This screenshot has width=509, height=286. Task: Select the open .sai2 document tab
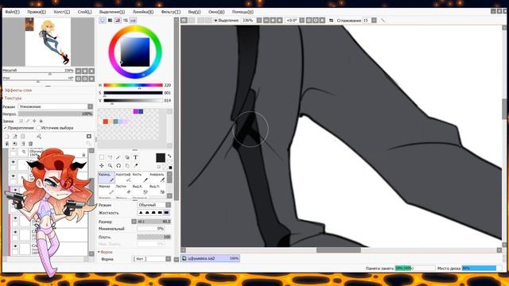tap(210, 258)
